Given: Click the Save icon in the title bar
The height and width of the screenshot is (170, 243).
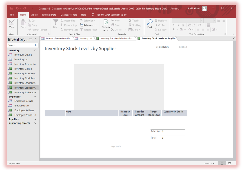Looking at the screenshot, I should 12,9.
